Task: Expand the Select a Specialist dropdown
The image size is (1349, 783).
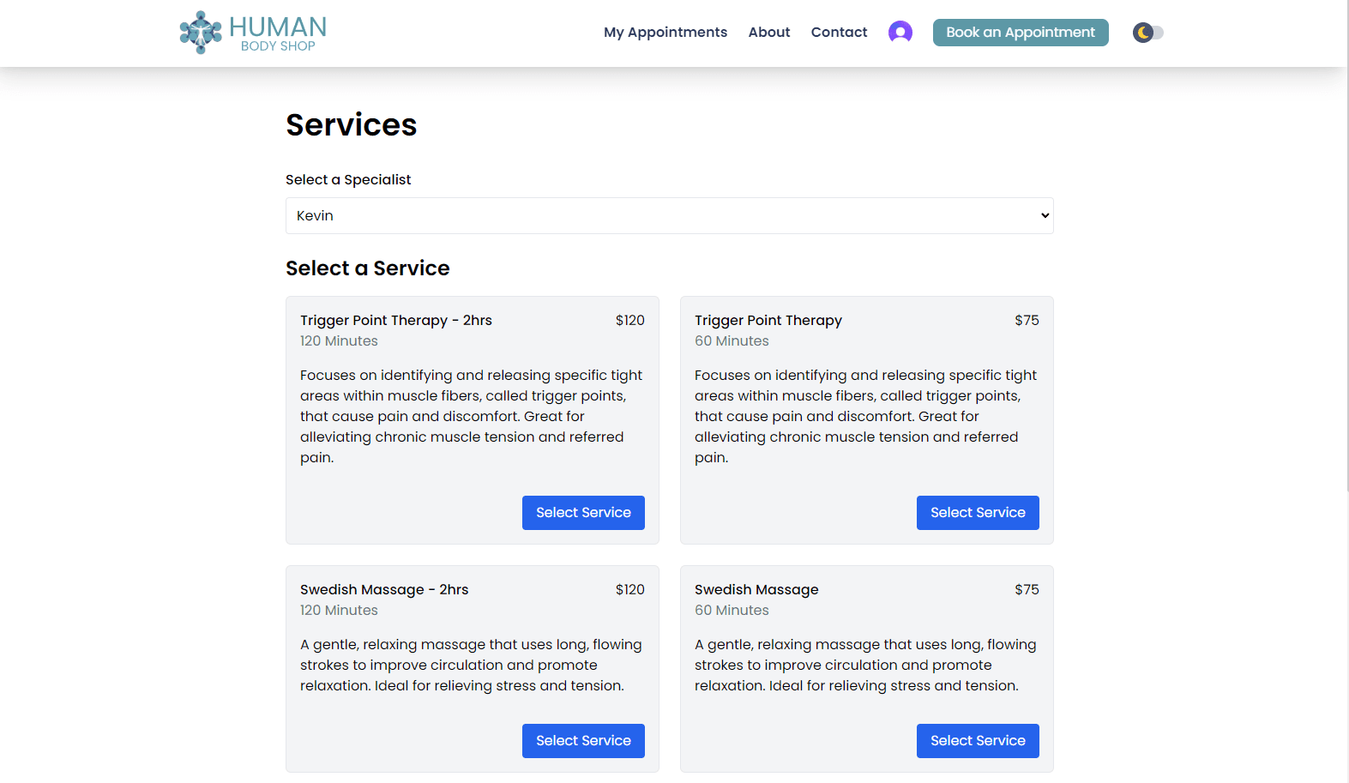Action: pos(669,216)
